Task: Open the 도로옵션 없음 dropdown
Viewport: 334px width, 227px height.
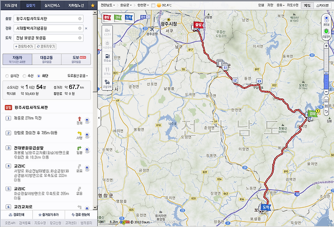Action: tap(77, 76)
